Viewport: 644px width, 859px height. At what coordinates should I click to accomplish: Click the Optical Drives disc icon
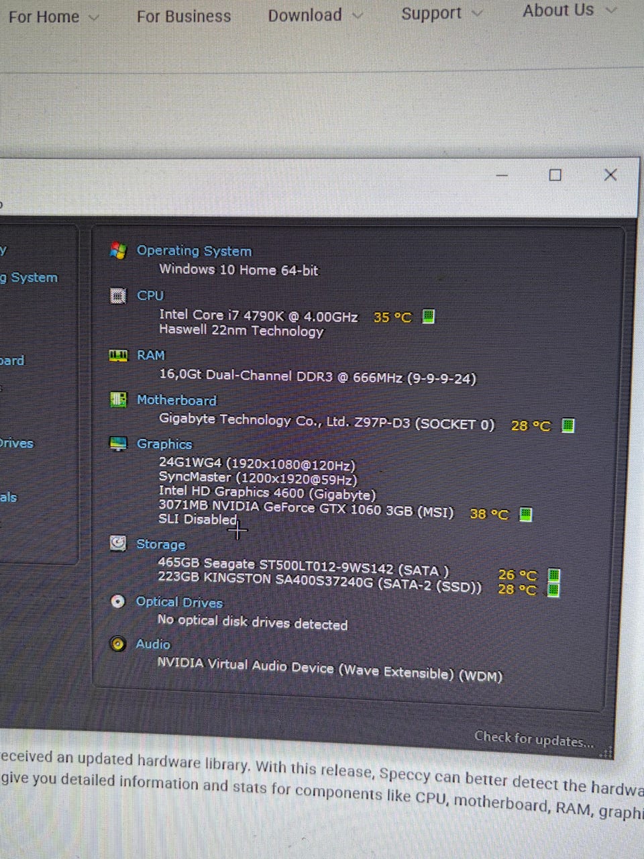pos(118,601)
